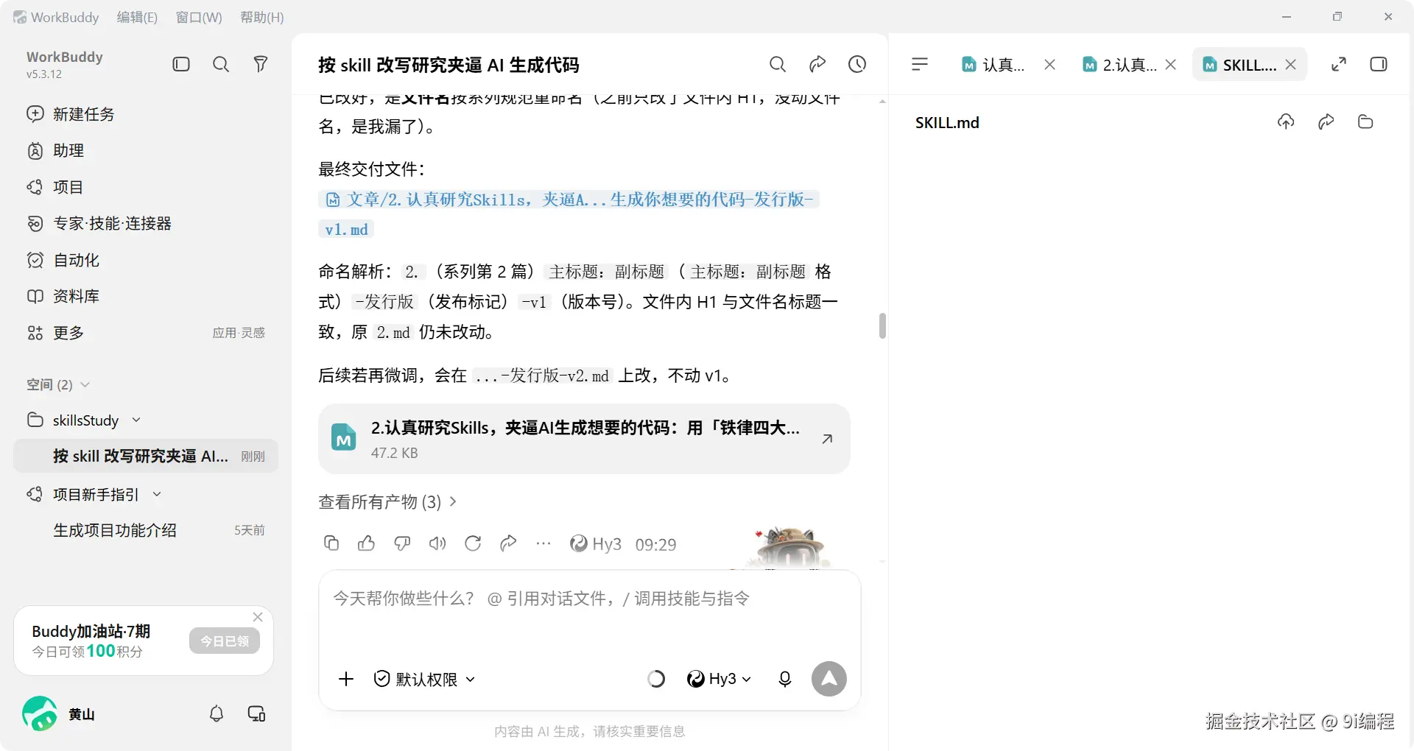
Task: Like the assistant reply with thumbs up
Action: point(367,544)
